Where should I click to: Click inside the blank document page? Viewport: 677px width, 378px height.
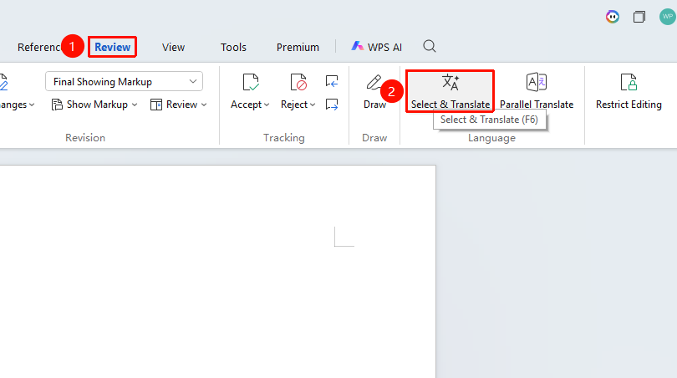point(217,271)
